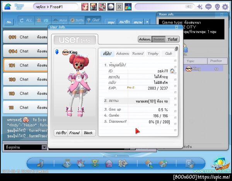Click the Total button

172,39
